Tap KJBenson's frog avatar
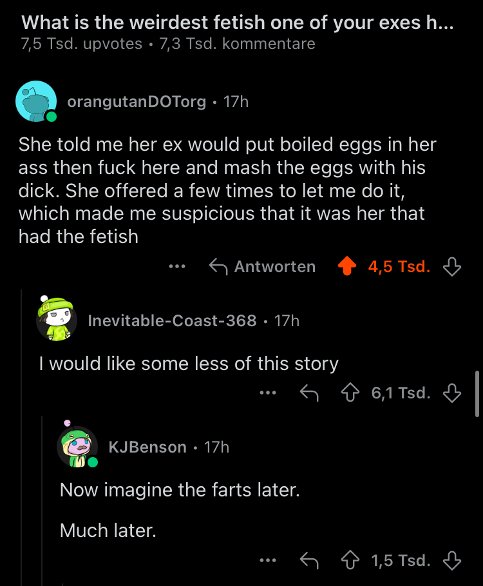The image size is (483, 586). [77, 446]
